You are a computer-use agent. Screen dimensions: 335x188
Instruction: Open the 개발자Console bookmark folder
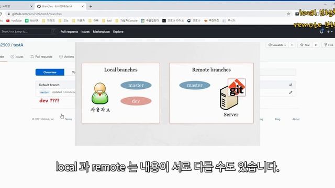pyautogui.click(x=126, y=21)
